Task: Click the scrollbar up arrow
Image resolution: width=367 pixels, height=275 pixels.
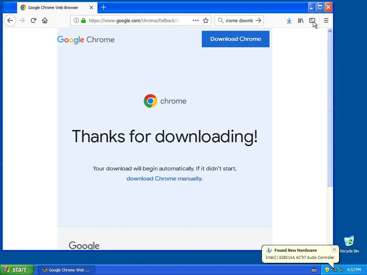Action: click(x=330, y=31)
